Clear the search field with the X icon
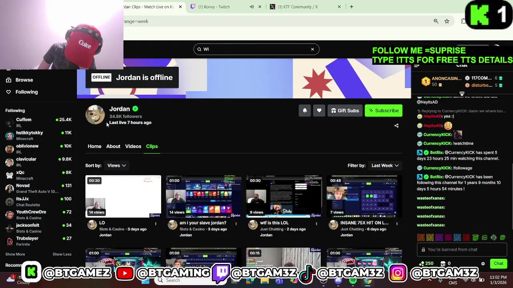The image size is (513, 288). point(313,49)
